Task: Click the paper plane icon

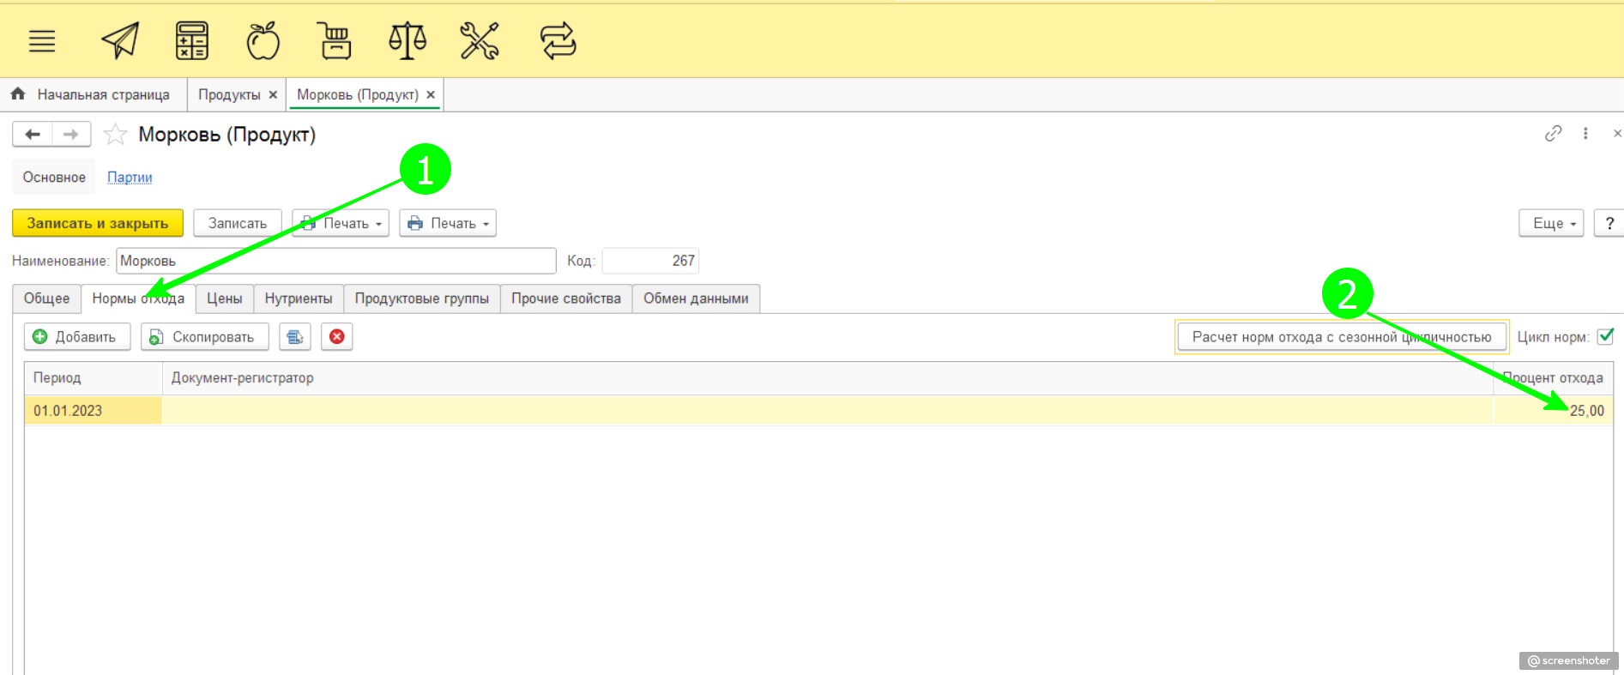Action: (120, 40)
